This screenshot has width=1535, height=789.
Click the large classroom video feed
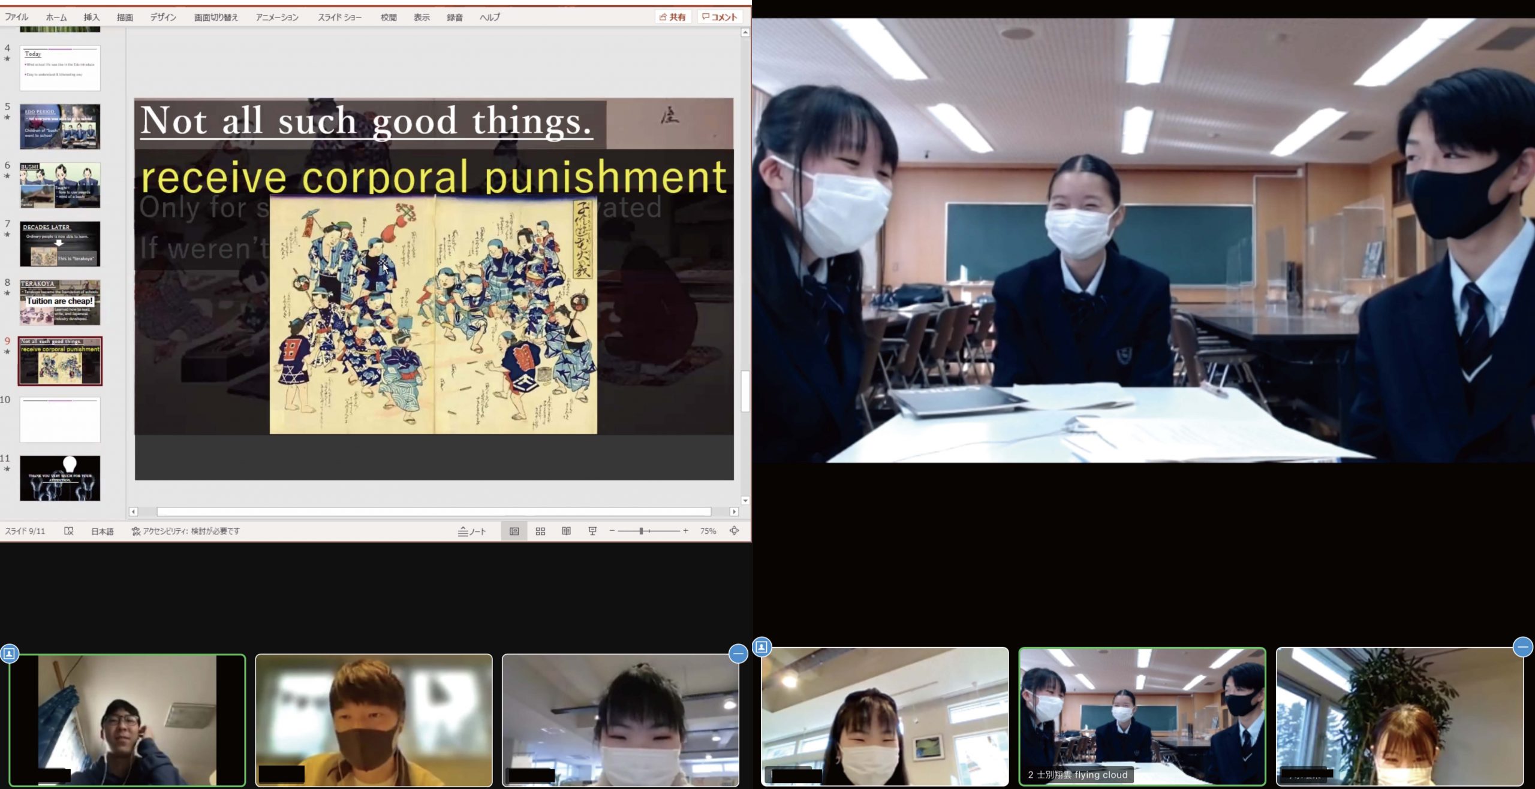(x=1143, y=240)
